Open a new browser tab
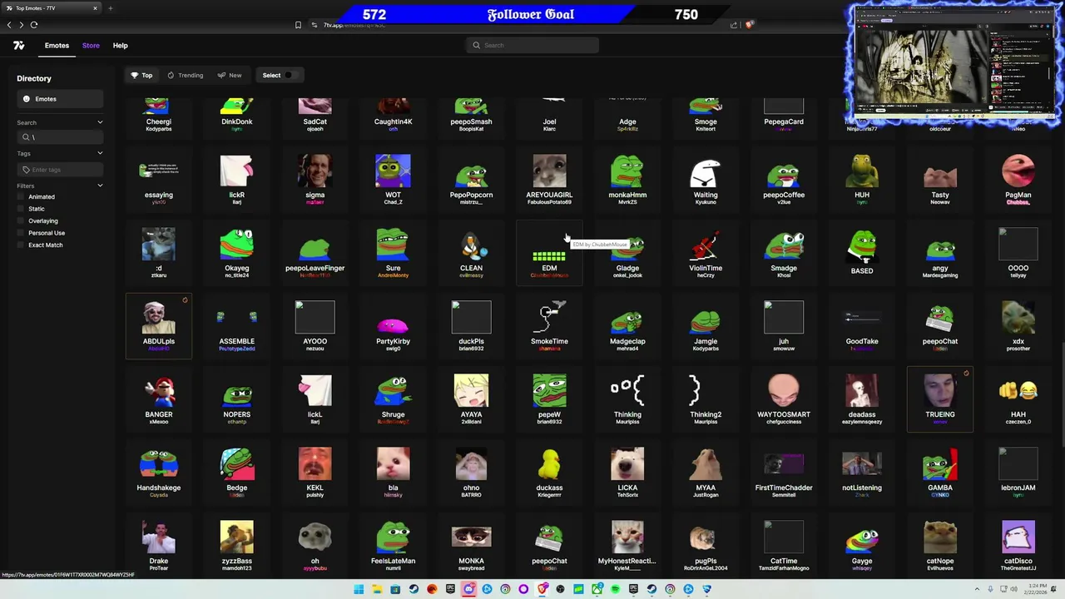 110,8
